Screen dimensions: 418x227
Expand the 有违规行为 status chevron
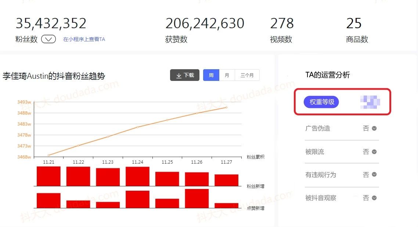click(374, 175)
